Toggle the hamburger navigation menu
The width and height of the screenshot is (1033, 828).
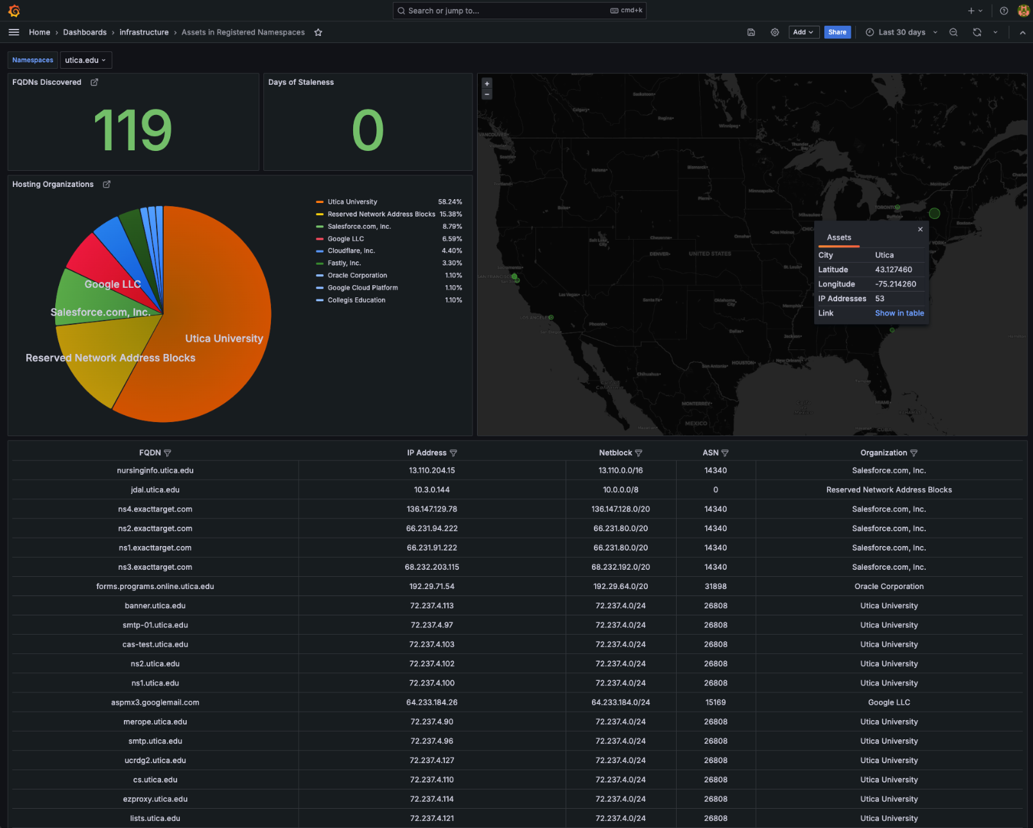point(13,32)
